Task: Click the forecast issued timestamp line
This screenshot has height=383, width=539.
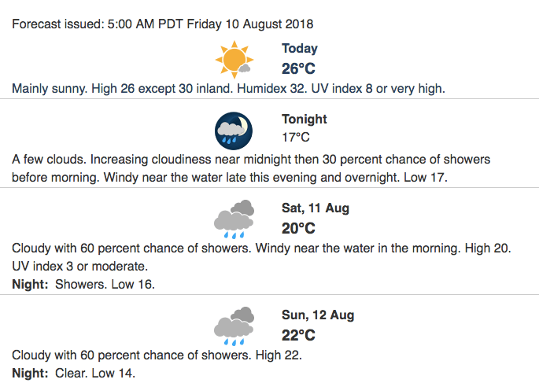Action: click(163, 24)
